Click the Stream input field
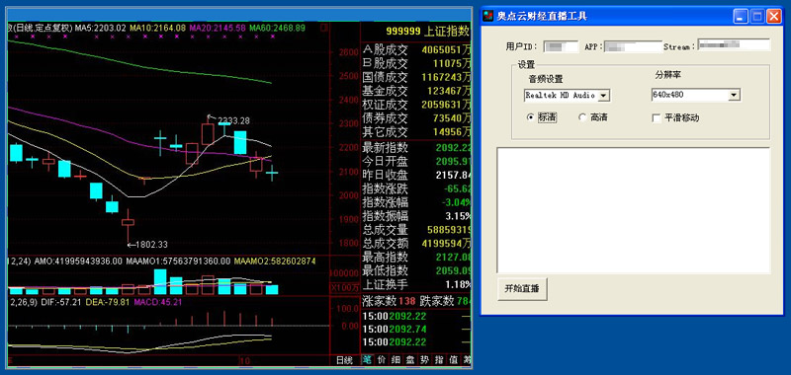The width and height of the screenshot is (791, 375). 734,44
